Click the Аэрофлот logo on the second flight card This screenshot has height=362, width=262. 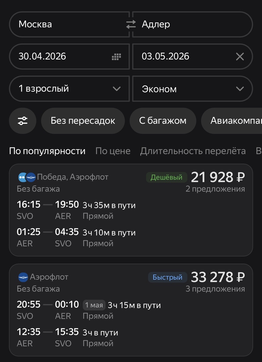coord(21,277)
